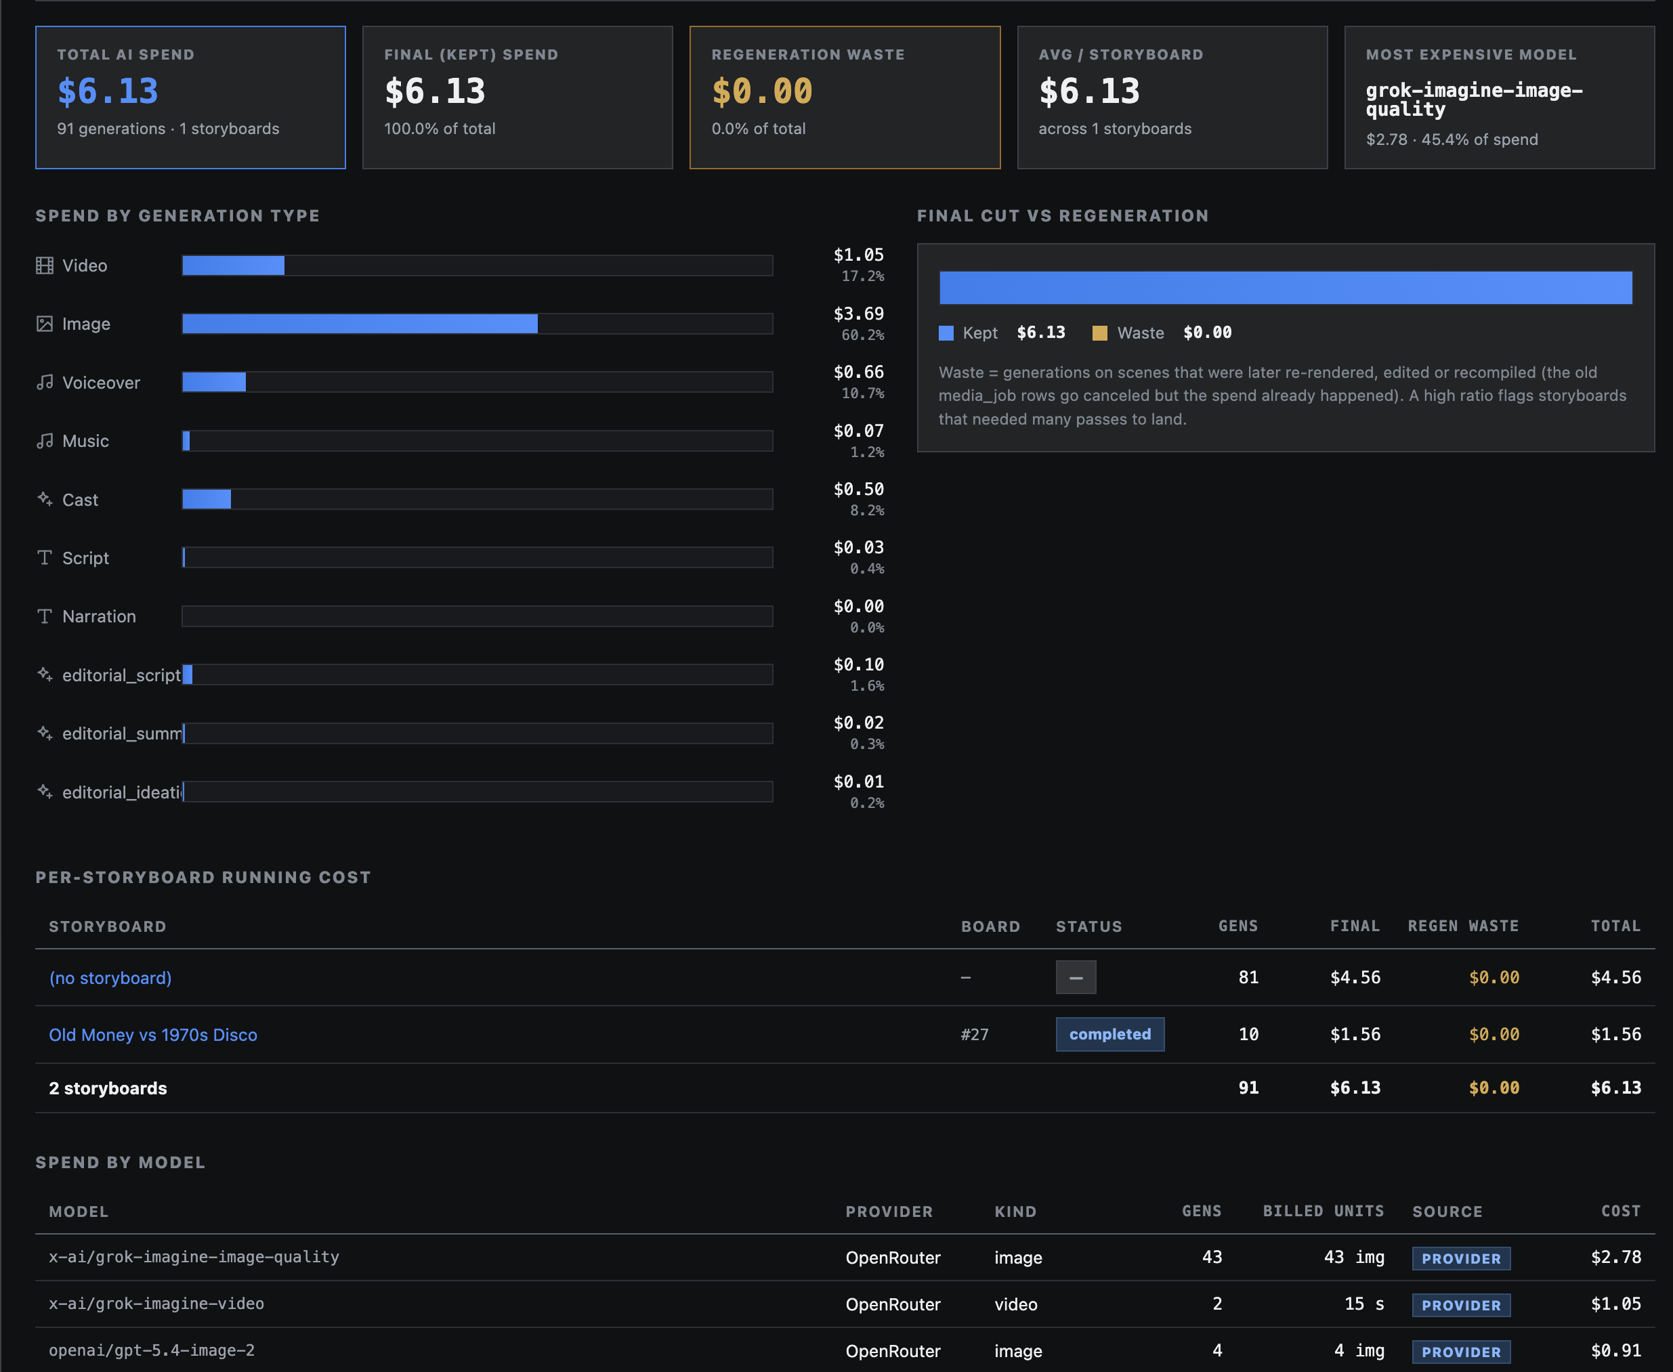The height and width of the screenshot is (1372, 1673).
Task: Click the editorial_summ sparkle icon
Action: [44, 733]
